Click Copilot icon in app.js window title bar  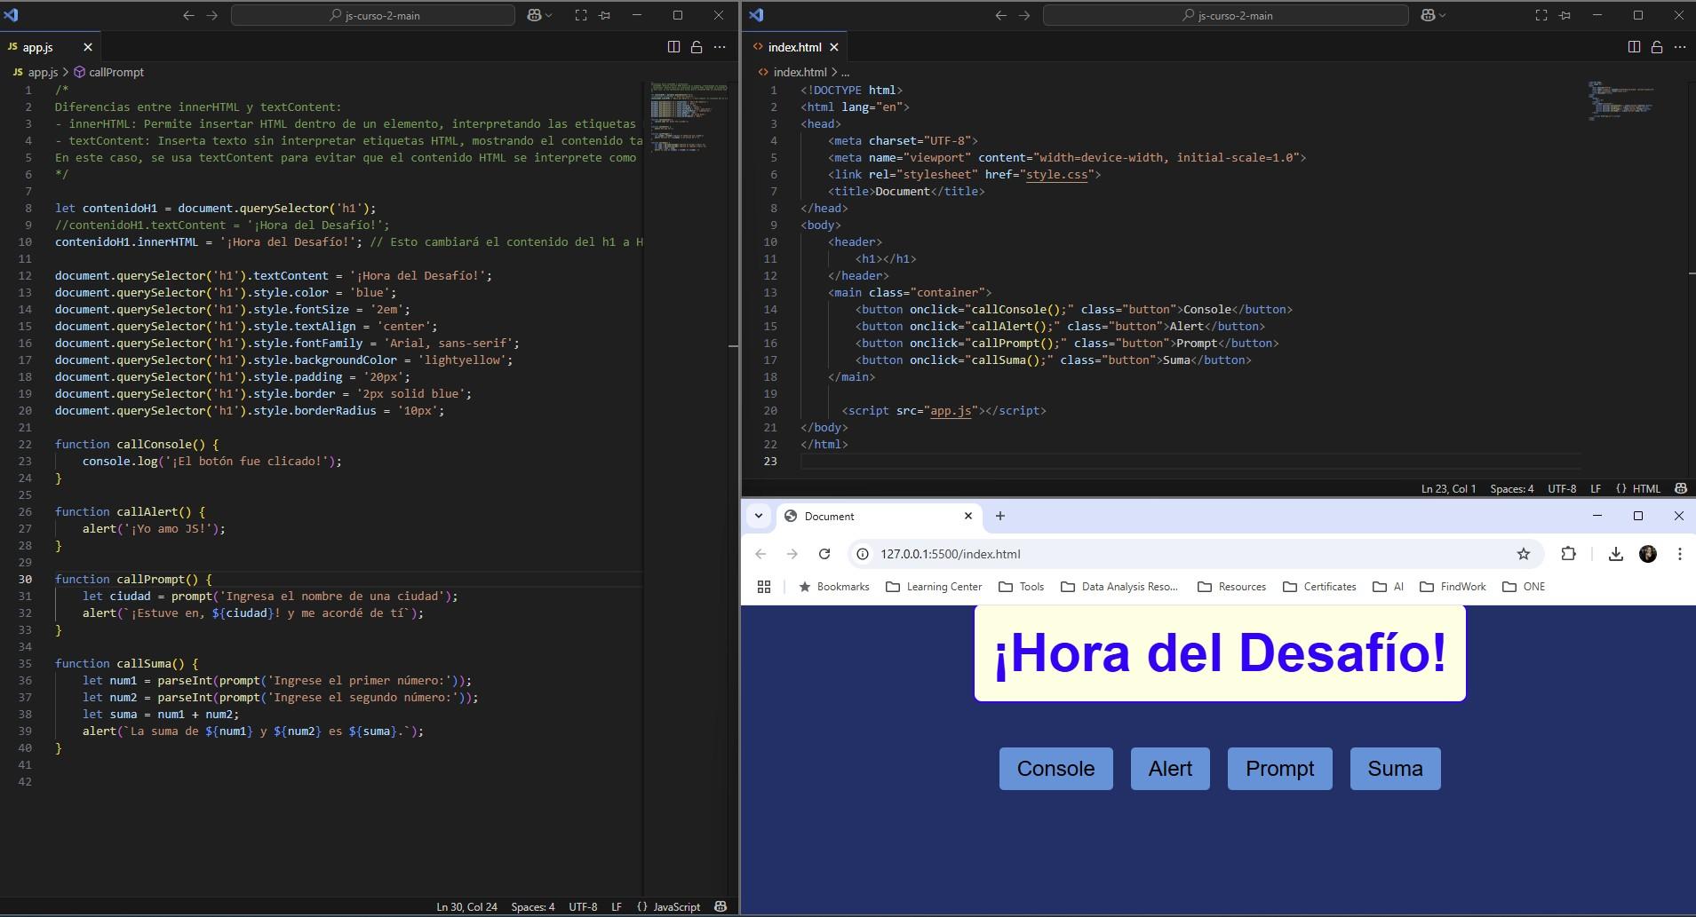click(x=534, y=15)
